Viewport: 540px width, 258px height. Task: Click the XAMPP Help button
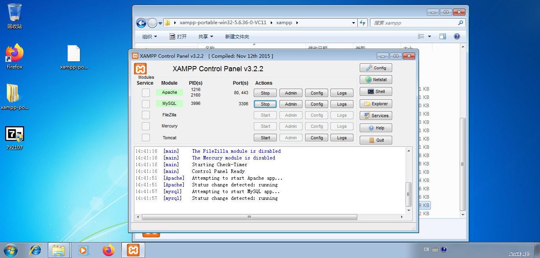coord(376,128)
